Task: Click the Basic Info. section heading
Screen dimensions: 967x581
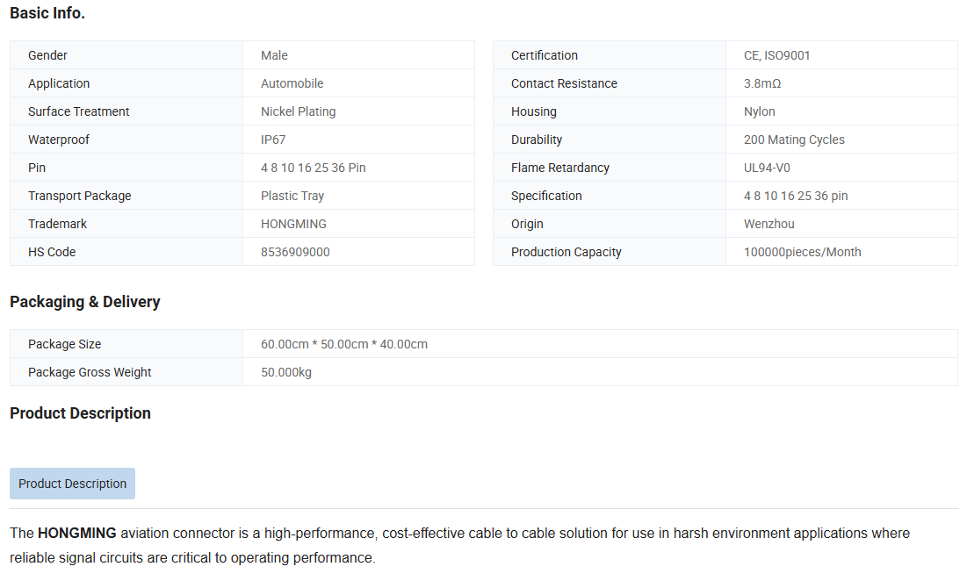Action: tap(47, 13)
